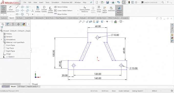Screen dimensions: 174x93
Task: Select the Corner Rectangle tool
Action: (17, 11)
